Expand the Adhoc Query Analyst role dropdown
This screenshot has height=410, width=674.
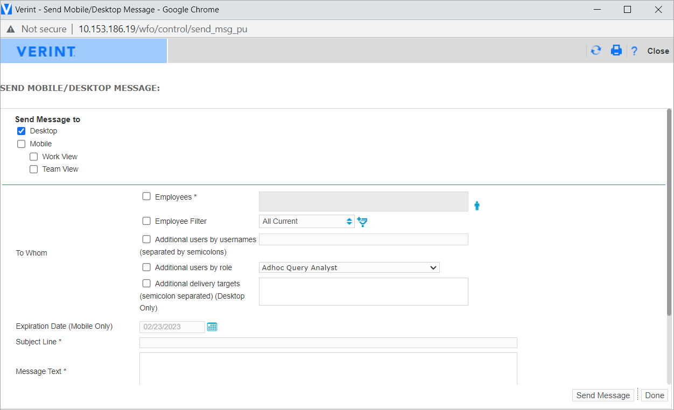click(x=349, y=267)
